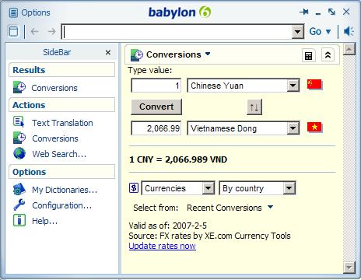Click the swap currencies arrows button

(254, 107)
